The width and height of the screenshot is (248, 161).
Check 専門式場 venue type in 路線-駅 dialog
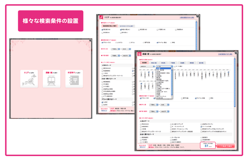pyautogui.click(x=182, y=98)
